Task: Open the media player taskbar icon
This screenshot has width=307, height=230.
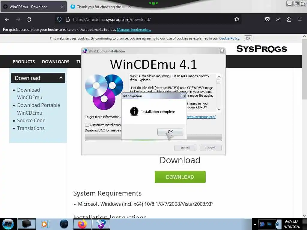Action: click(x=45, y=224)
